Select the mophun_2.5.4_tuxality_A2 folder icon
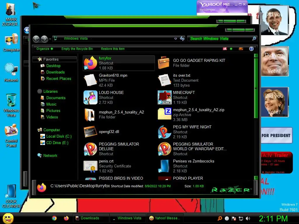Screen dimensions: 299x224 pos(90,114)
